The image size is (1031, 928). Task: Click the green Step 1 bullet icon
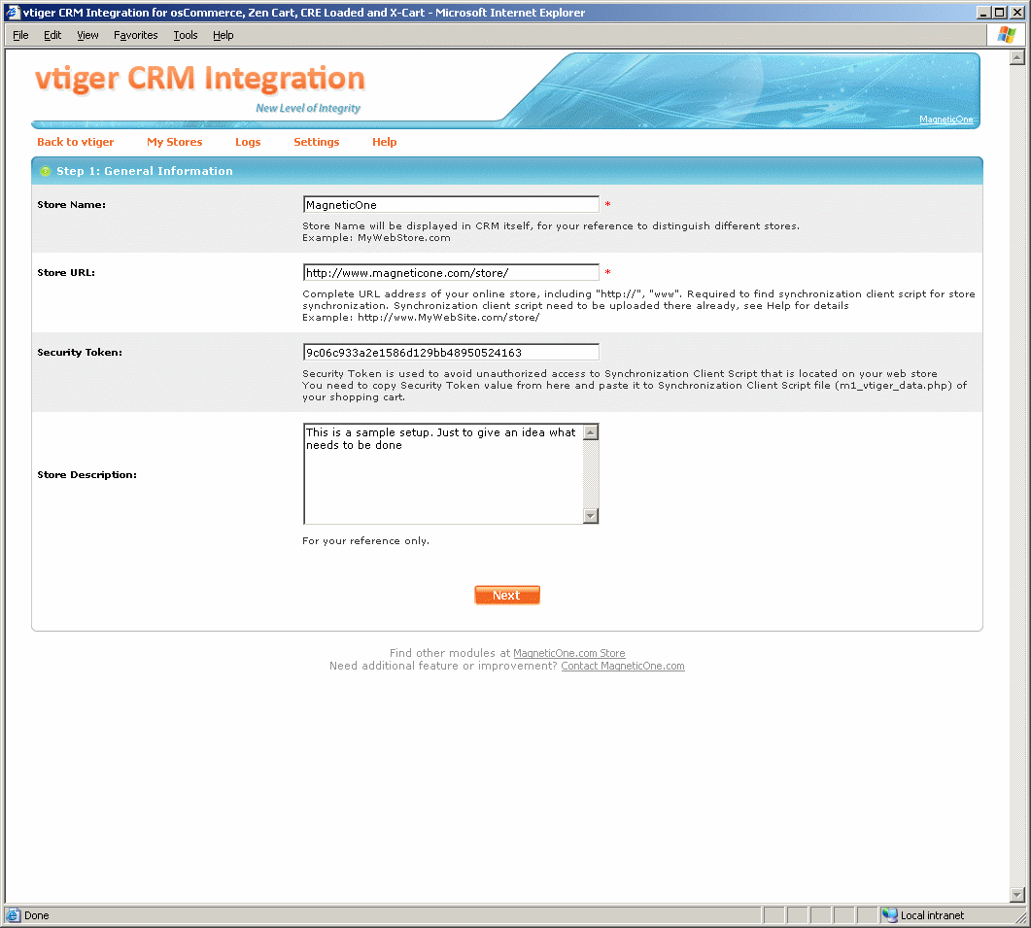point(46,171)
